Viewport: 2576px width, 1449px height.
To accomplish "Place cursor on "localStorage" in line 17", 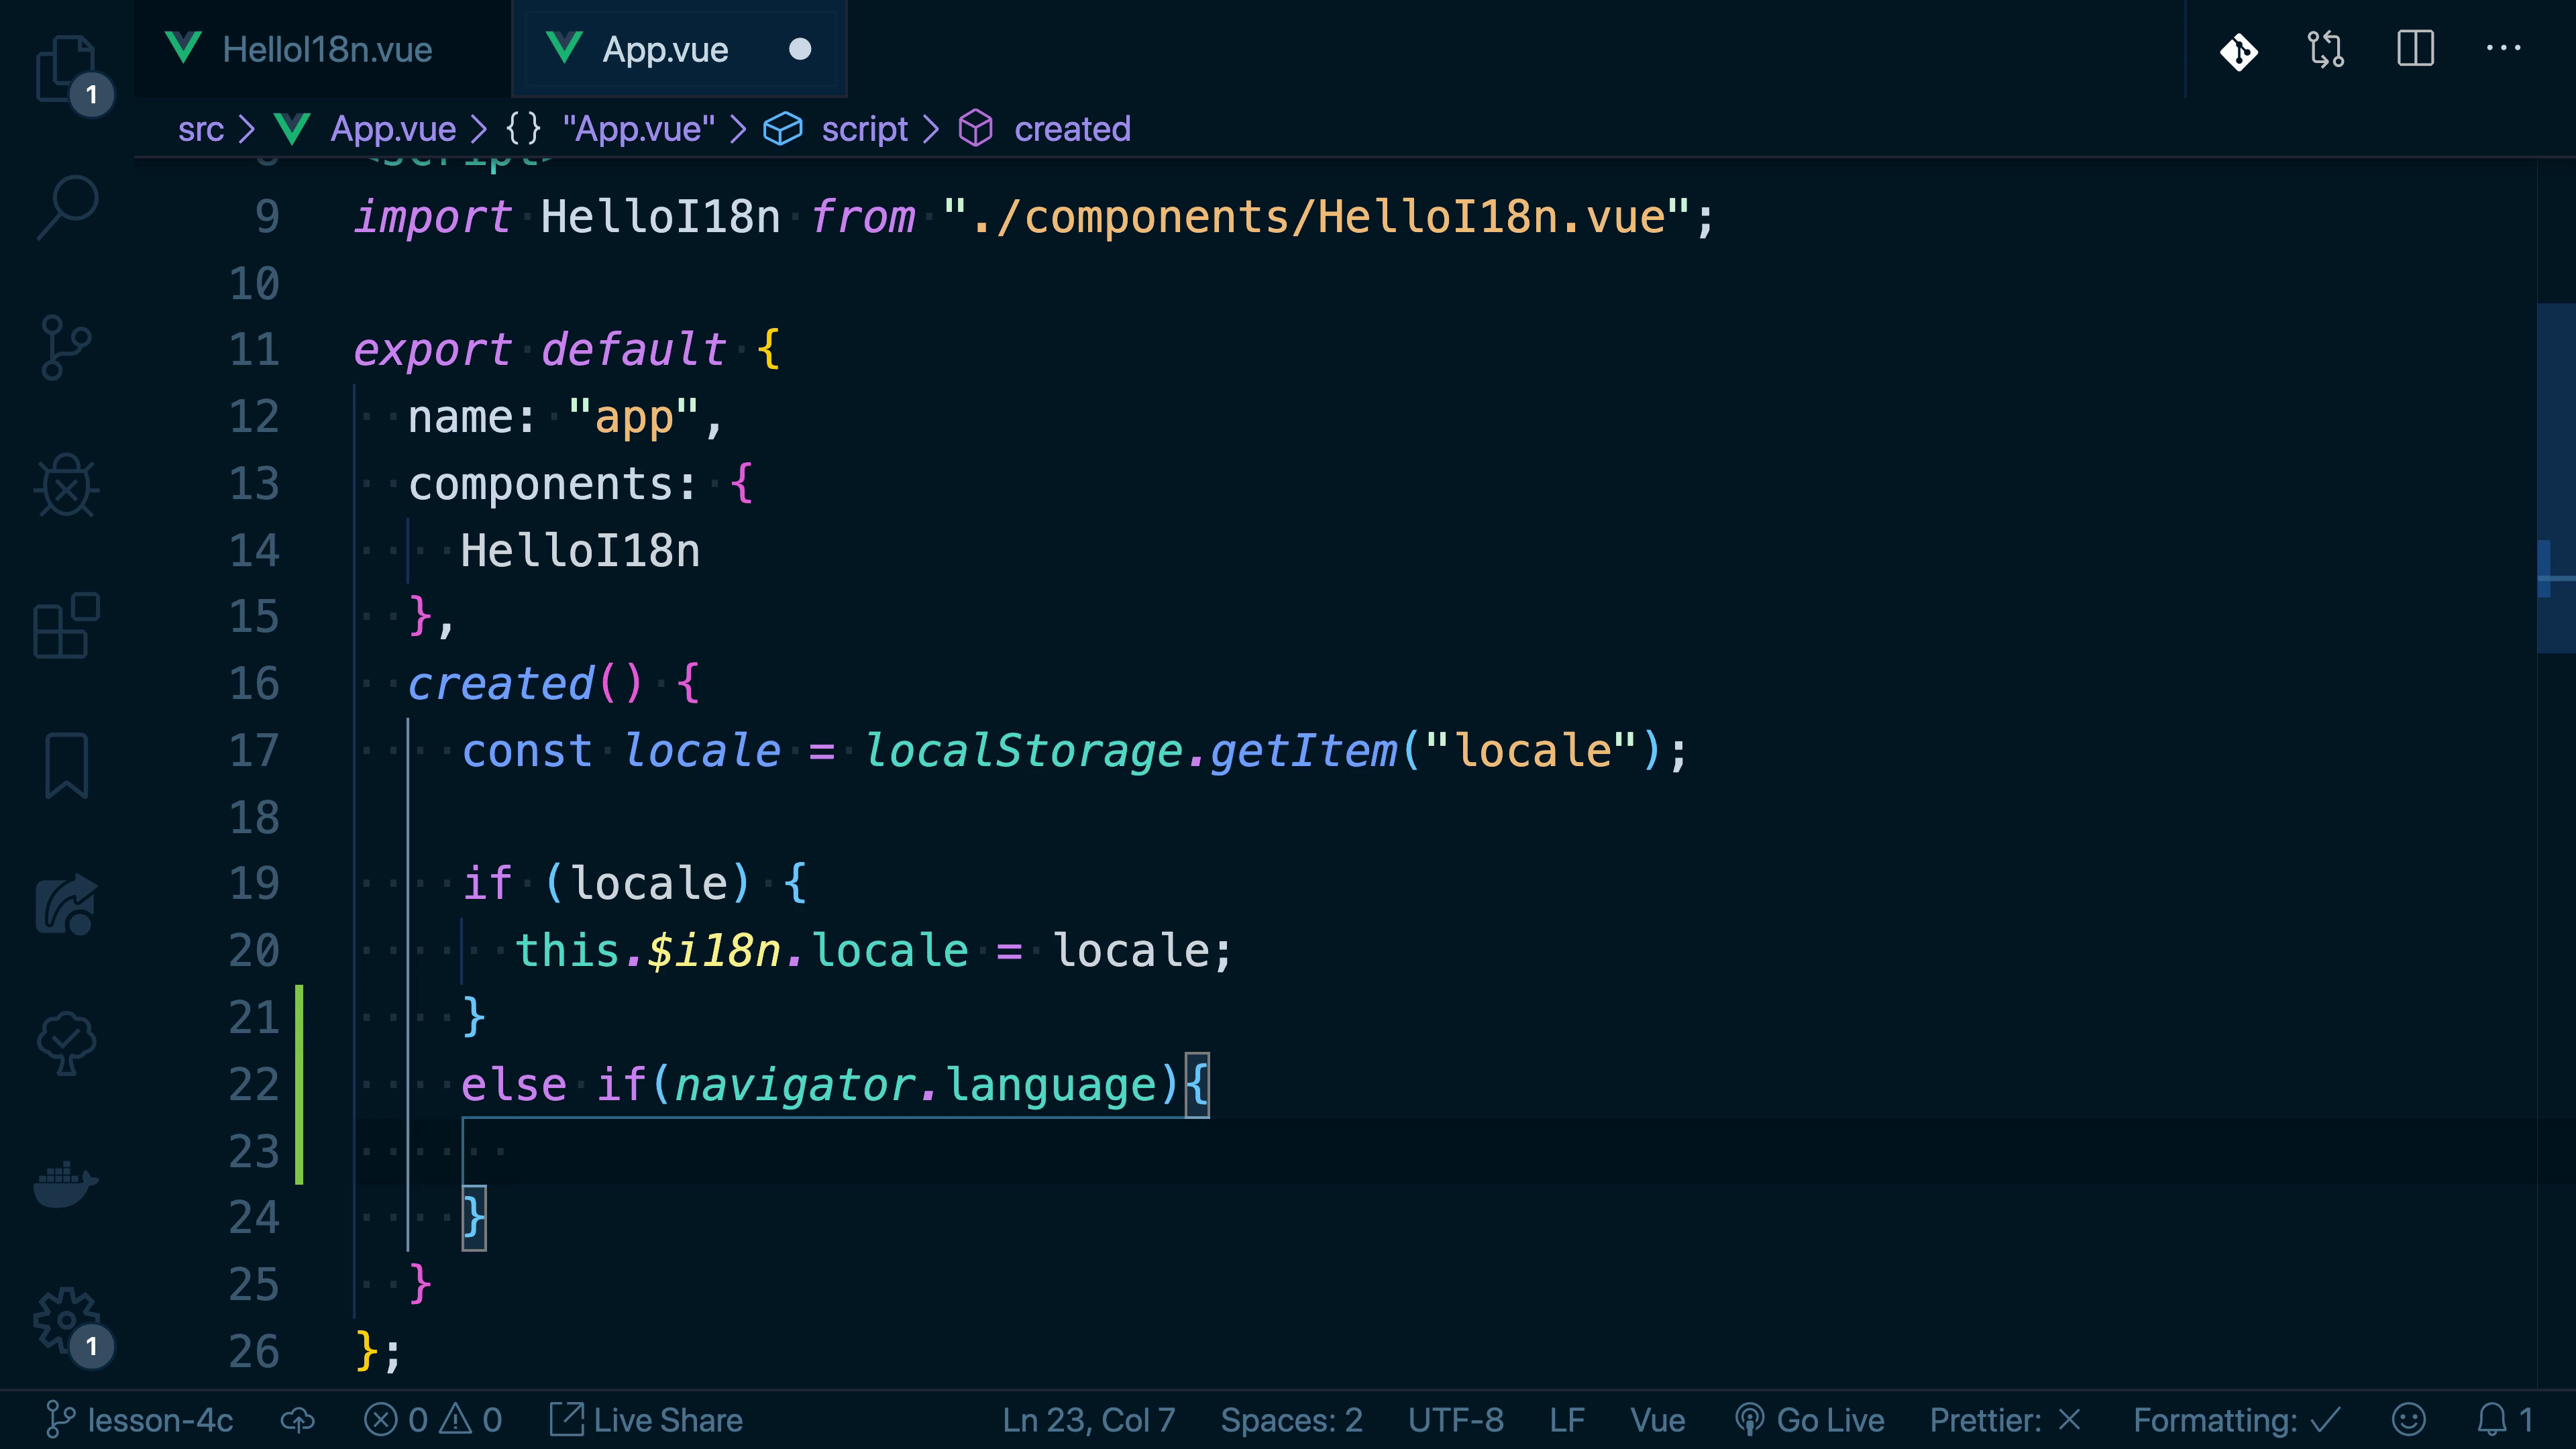I will pyautogui.click(x=1023, y=751).
